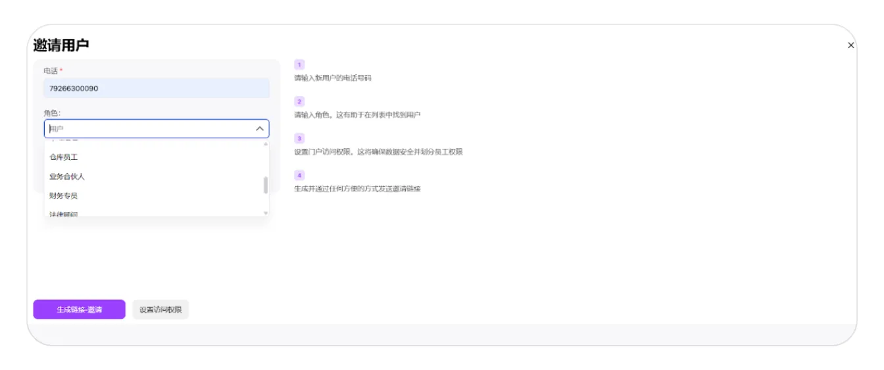This screenshot has height=370, width=884.
Task: Click the step 2 number badge
Action: point(299,102)
